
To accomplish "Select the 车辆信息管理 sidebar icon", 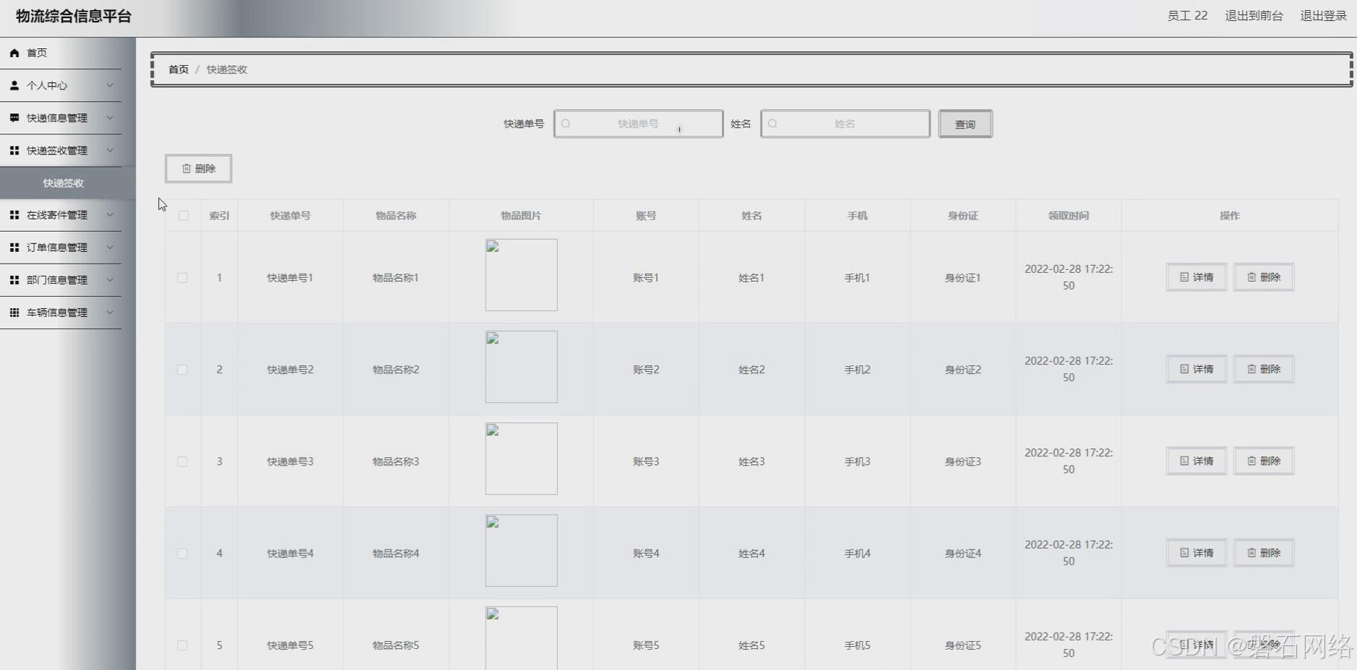I will 14,312.
